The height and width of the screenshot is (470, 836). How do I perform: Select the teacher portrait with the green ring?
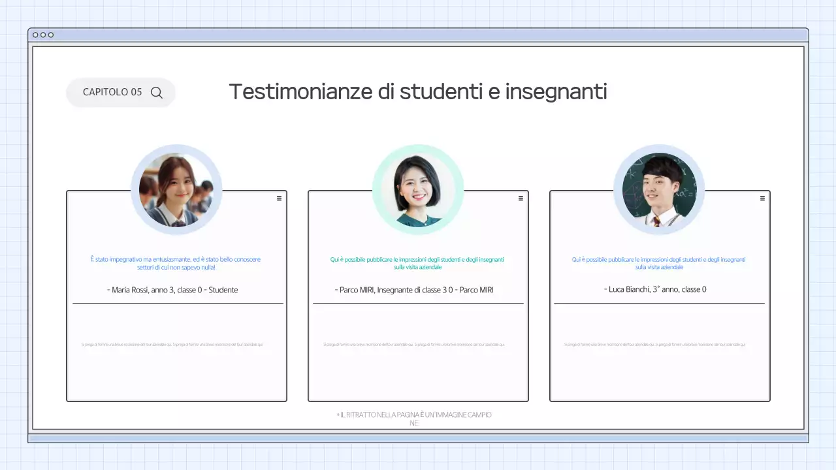[x=418, y=189]
